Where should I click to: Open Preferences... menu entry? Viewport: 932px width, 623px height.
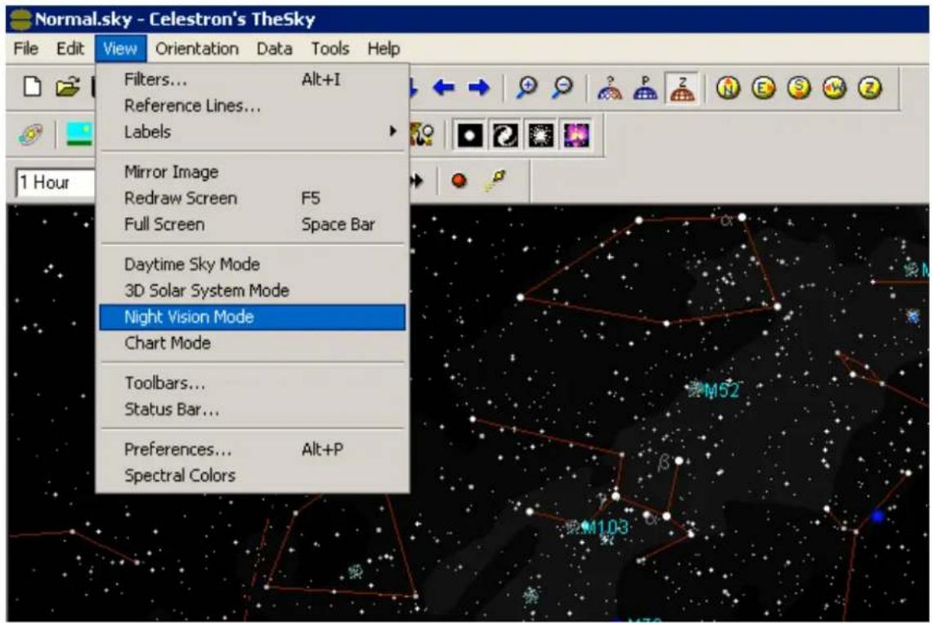(253, 449)
